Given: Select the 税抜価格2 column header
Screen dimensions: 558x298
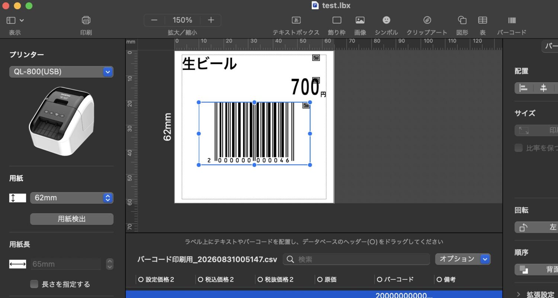Looking at the screenshot, I should [275, 279].
